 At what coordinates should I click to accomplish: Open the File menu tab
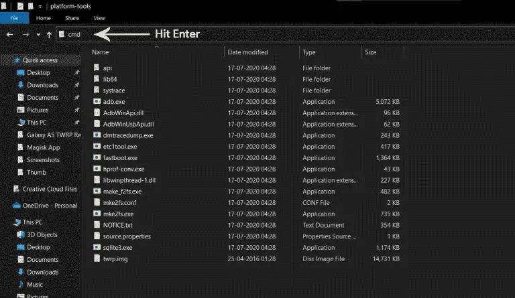pyautogui.click(x=14, y=18)
